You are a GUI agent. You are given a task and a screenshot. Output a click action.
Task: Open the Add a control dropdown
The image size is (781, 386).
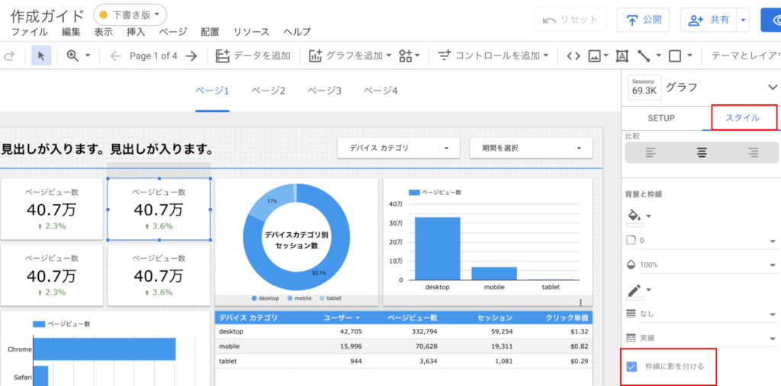493,56
